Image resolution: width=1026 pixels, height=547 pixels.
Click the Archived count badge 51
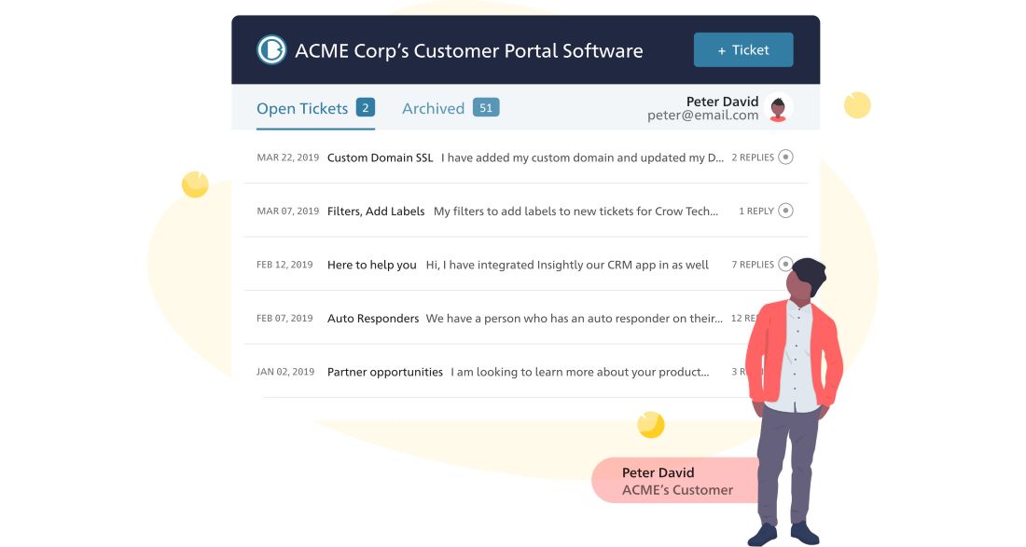pos(486,107)
